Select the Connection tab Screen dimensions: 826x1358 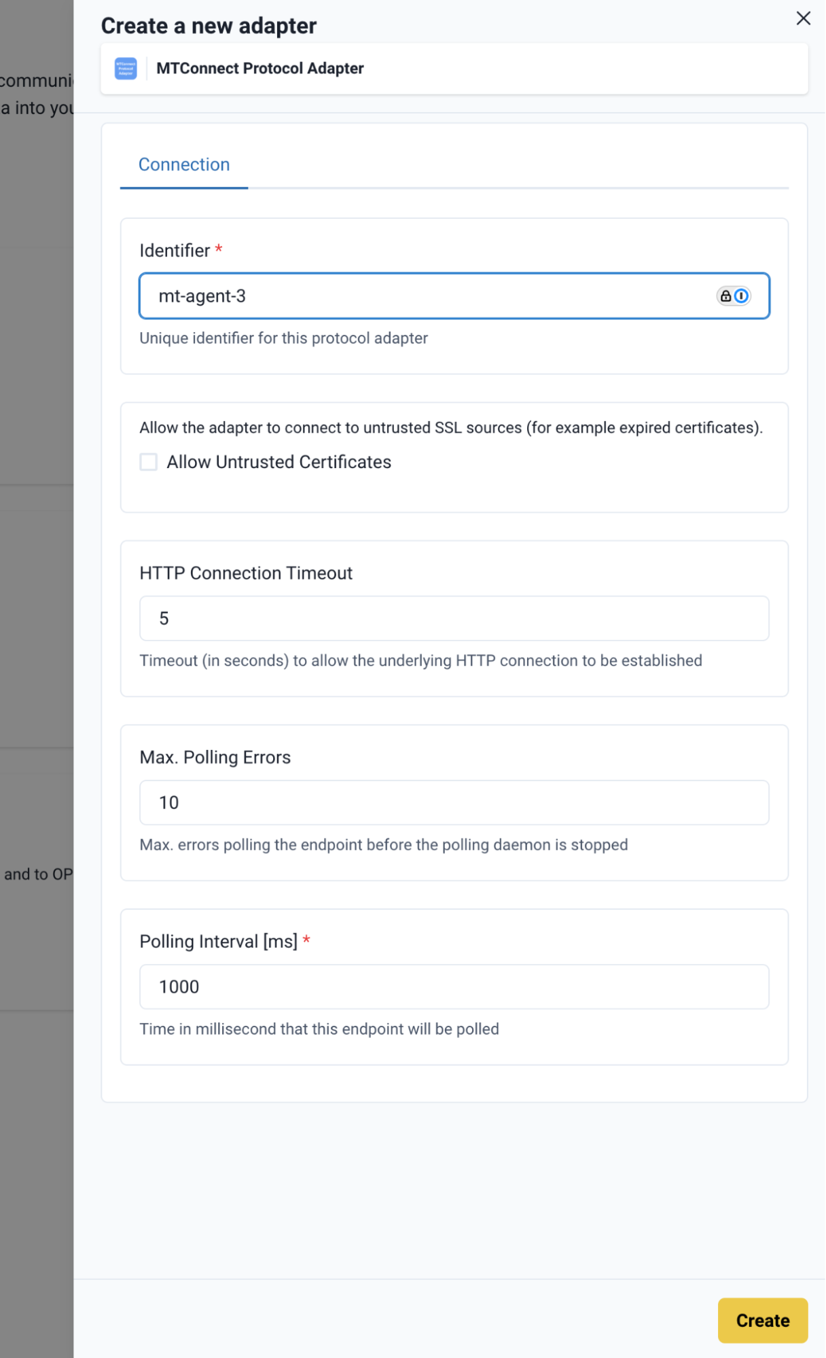point(184,165)
